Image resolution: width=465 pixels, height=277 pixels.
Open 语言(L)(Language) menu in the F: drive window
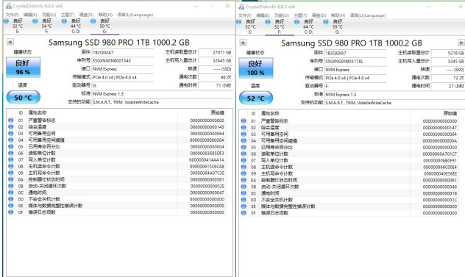coord(368,15)
